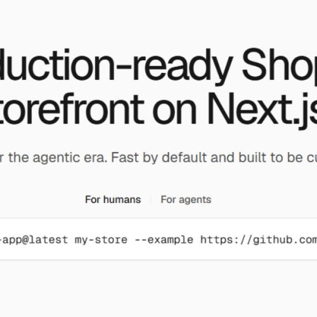This screenshot has width=317, height=317.
Task: Open the https://github.com URL in command
Action: [x=259, y=240]
